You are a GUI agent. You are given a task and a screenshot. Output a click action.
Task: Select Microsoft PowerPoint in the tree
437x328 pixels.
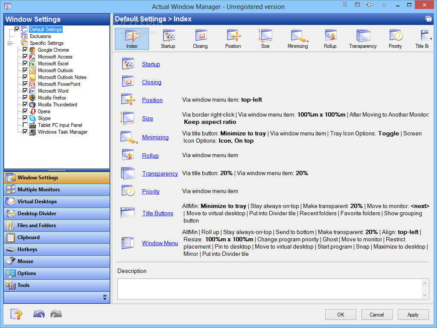pyautogui.click(x=59, y=84)
